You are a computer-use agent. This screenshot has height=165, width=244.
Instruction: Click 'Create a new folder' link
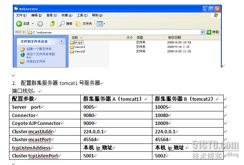coord(39,49)
